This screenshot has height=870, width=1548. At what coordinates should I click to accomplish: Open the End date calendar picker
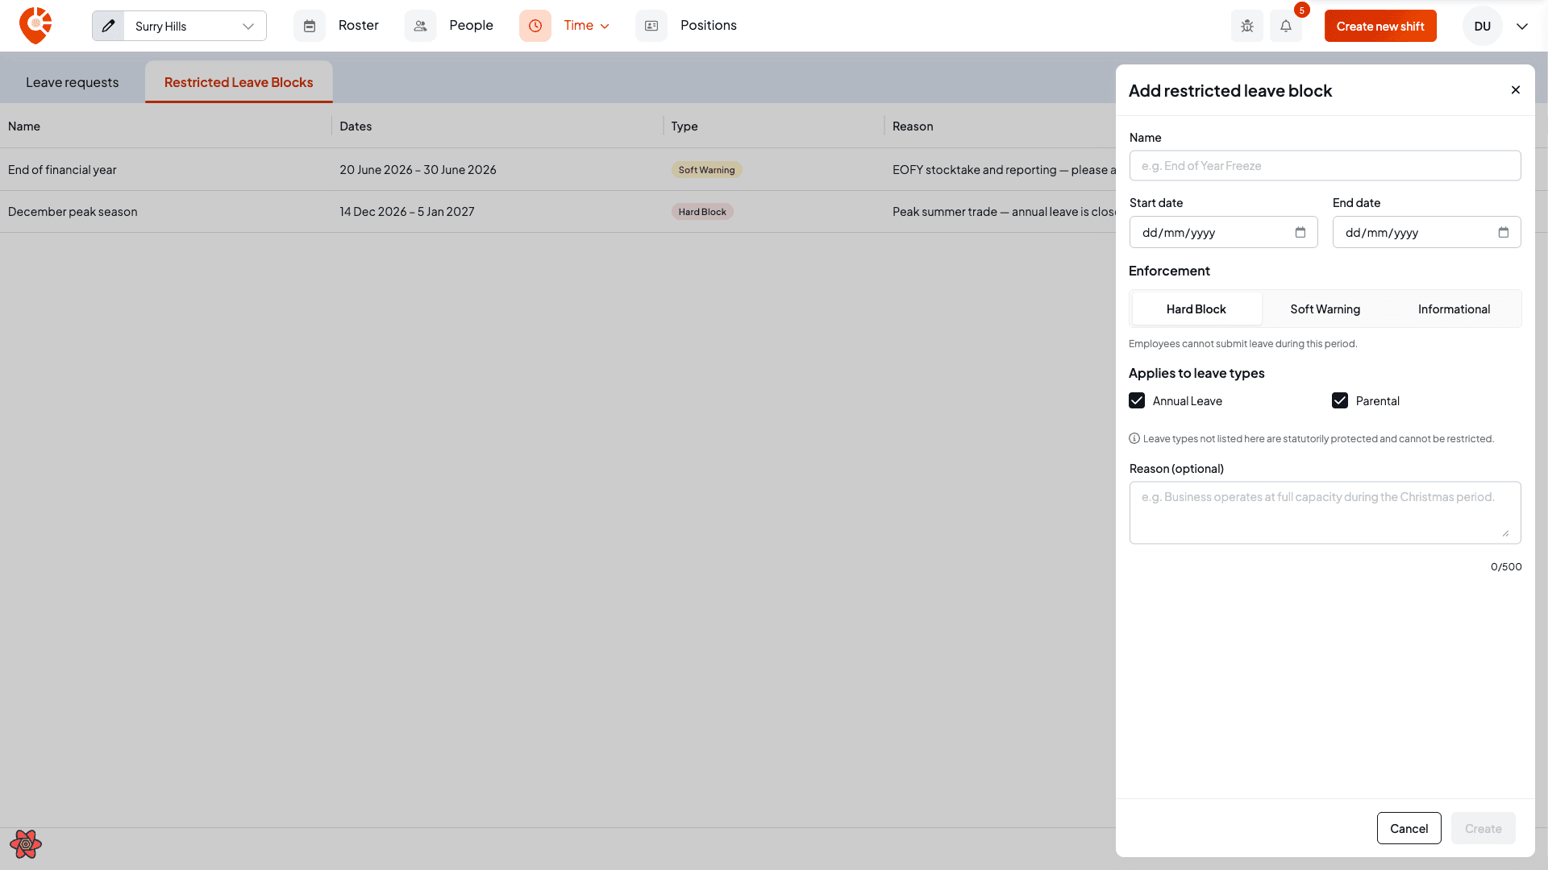(1504, 232)
